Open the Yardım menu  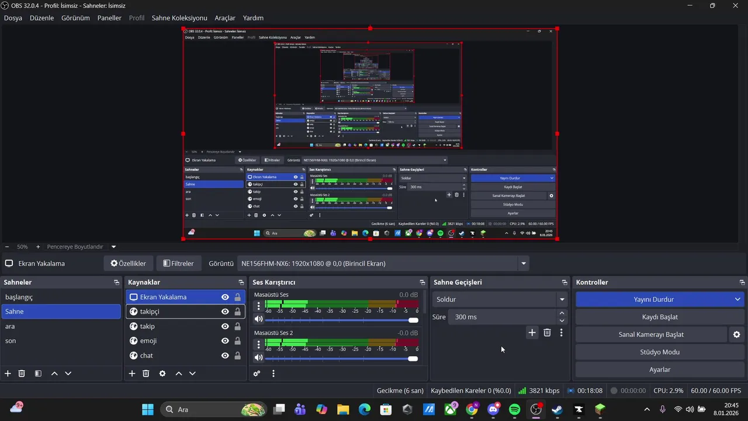253,18
